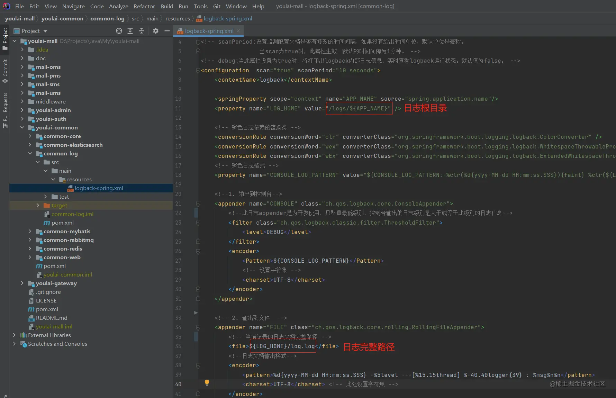Open the Analyze menu
This screenshot has height=398, width=616.
(x=119, y=6)
